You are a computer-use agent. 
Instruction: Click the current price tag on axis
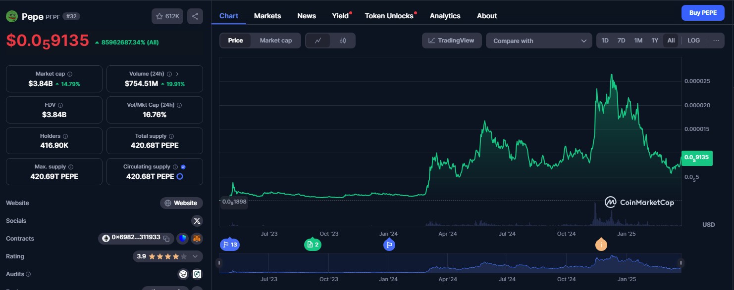pyautogui.click(x=697, y=158)
